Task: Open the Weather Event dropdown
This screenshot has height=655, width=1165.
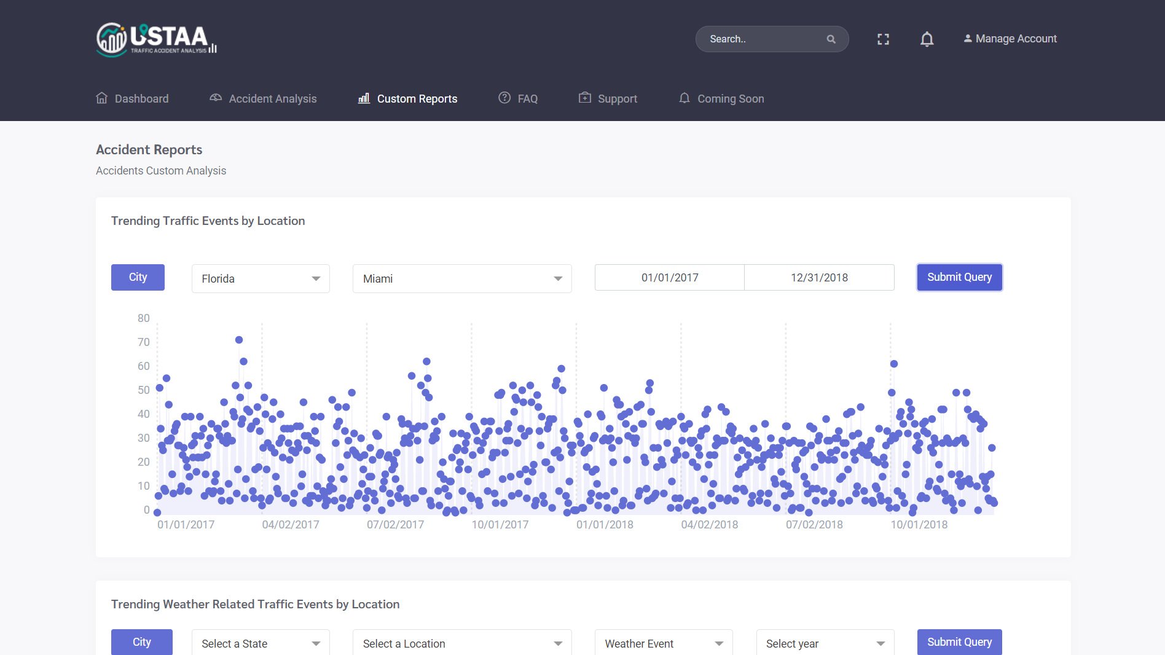Action: click(663, 643)
